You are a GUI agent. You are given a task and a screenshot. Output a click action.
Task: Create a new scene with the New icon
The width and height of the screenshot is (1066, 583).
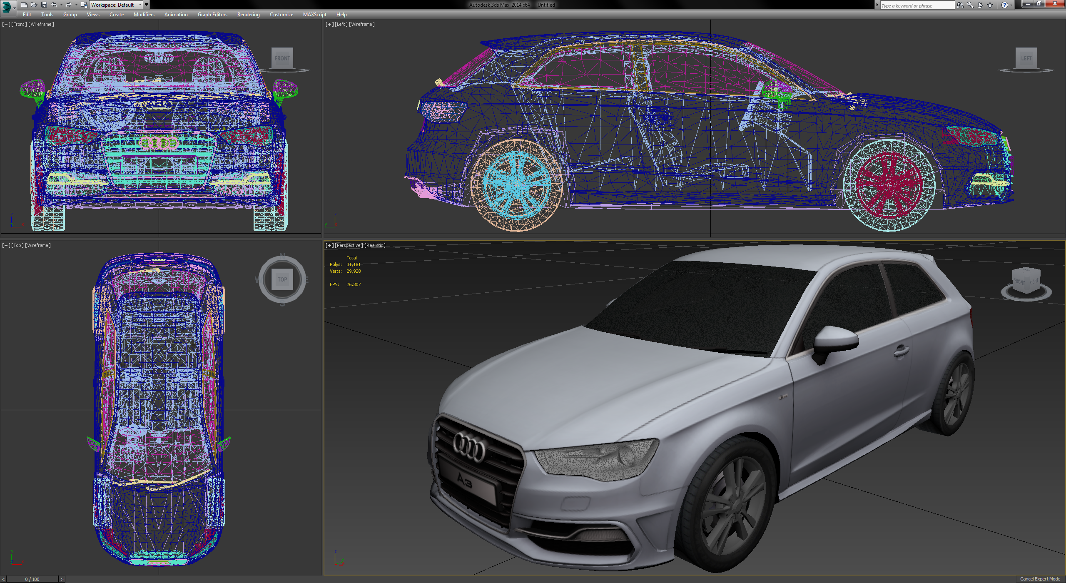coord(24,5)
